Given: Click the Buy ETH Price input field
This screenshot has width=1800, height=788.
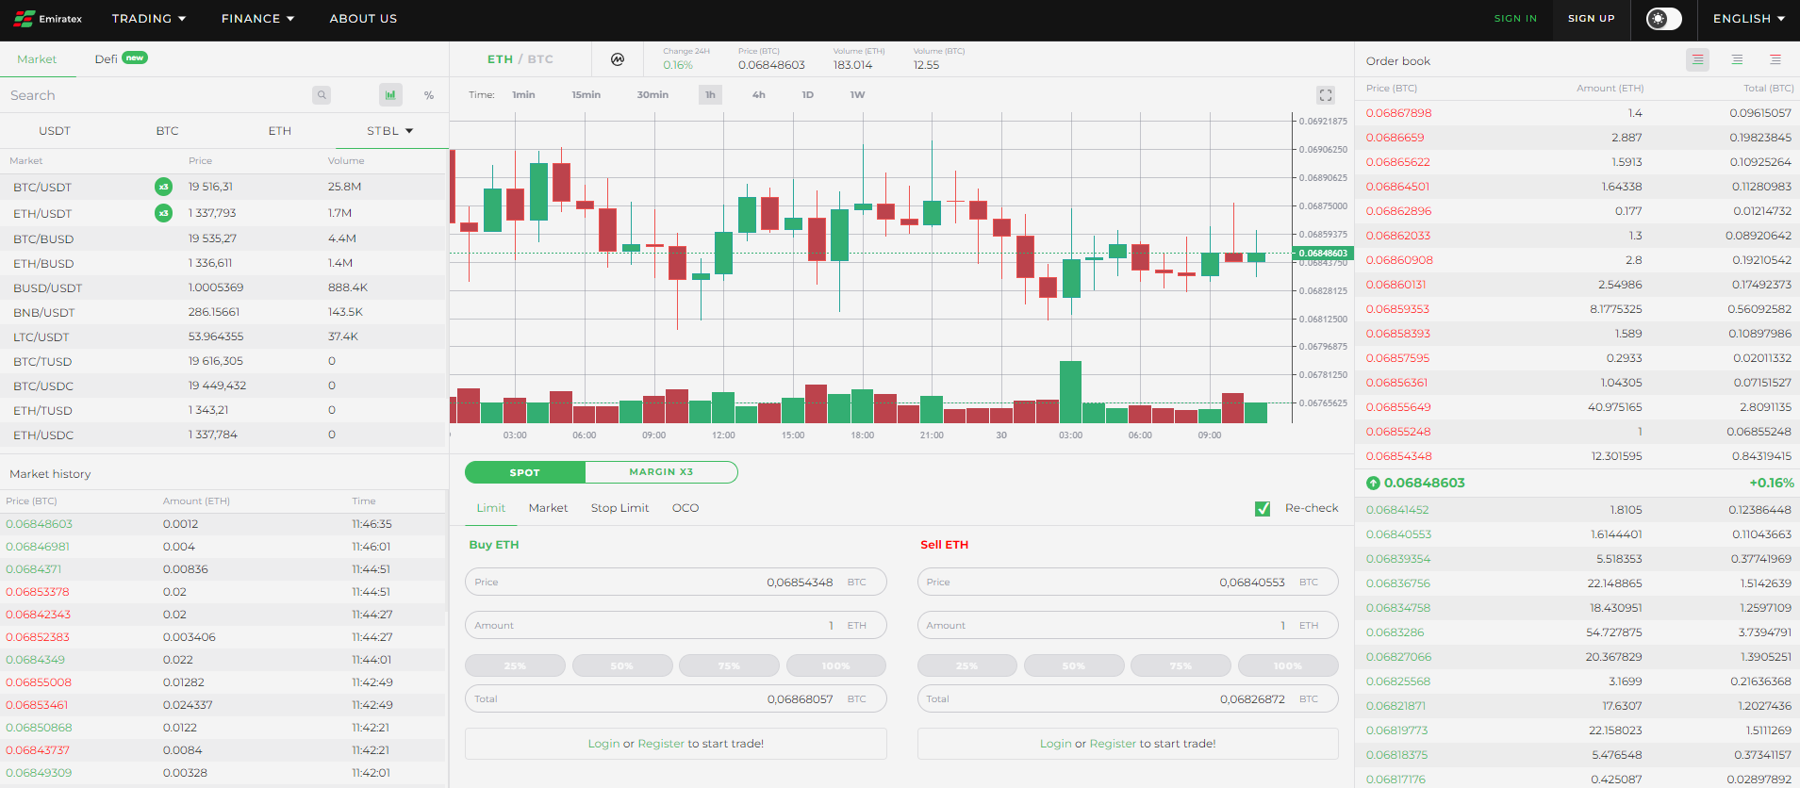Looking at the screenshot, I should point(675,583).
